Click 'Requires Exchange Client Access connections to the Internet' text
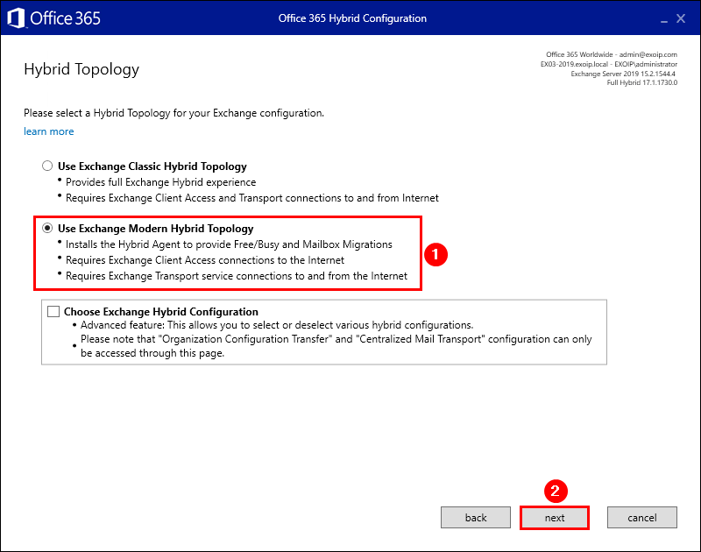 [x=205, y=260]
